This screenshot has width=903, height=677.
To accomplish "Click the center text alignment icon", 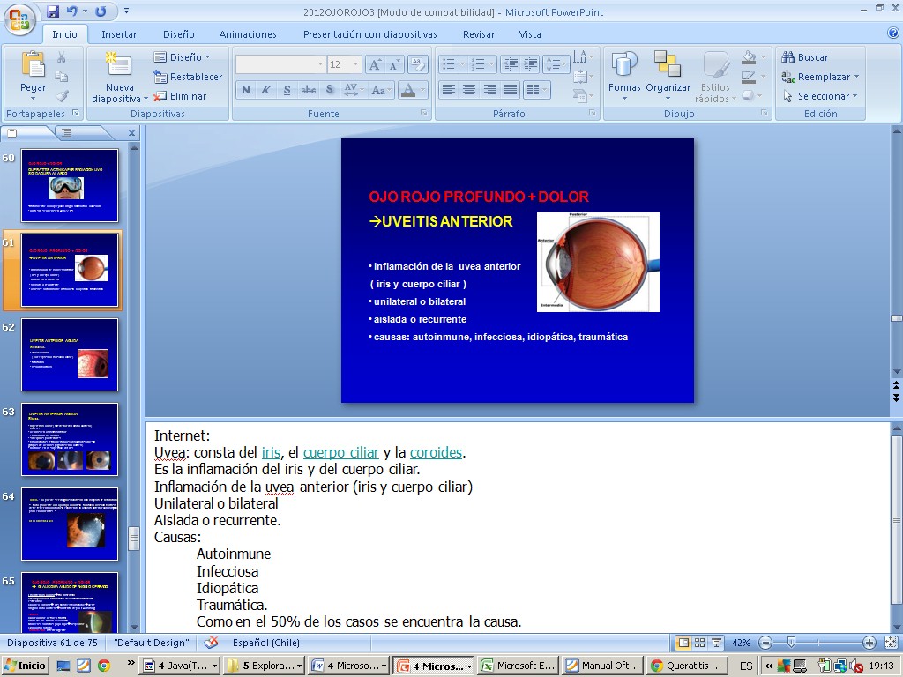I will [x=469, y=90].
